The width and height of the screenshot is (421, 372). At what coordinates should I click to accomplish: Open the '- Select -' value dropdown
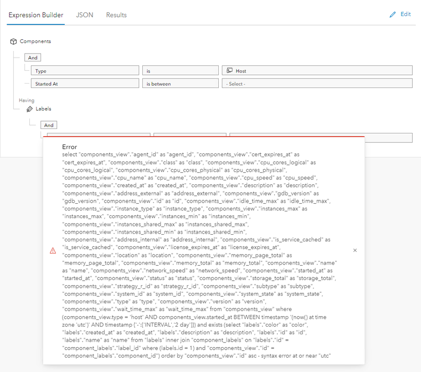coord(317,83)
